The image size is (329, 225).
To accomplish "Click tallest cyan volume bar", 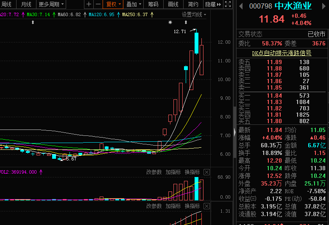I will [x=196, y=188].
